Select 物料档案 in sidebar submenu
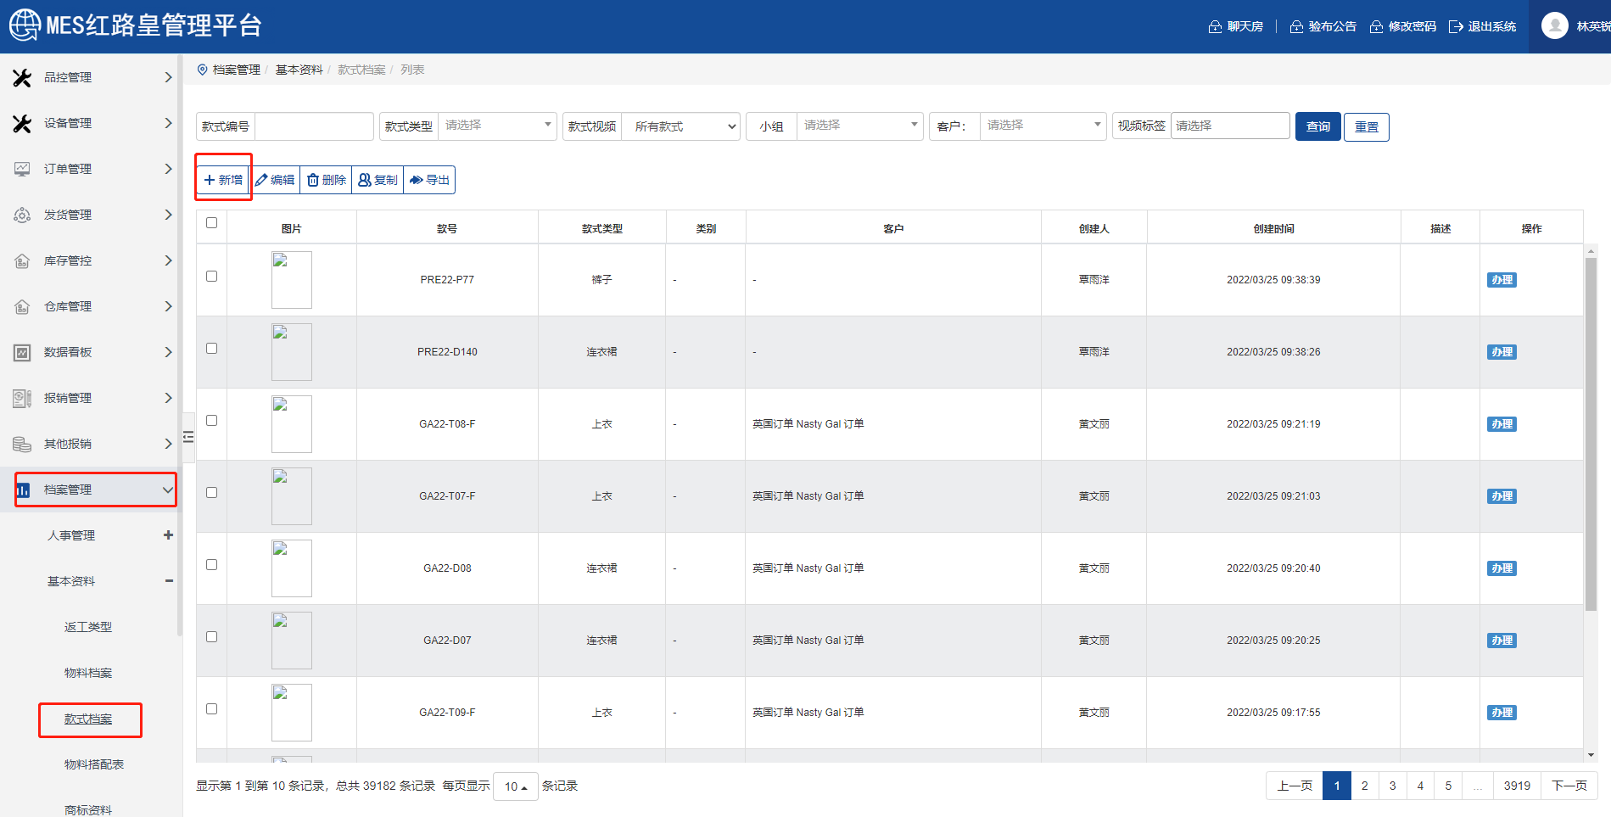The height and width of the screenshot is (817, 1611). (88, 673)
